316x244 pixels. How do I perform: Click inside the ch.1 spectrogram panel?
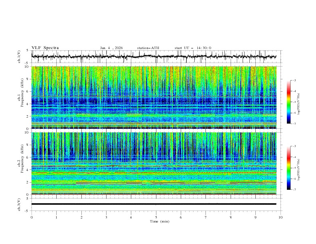click(x=154, y=97)
